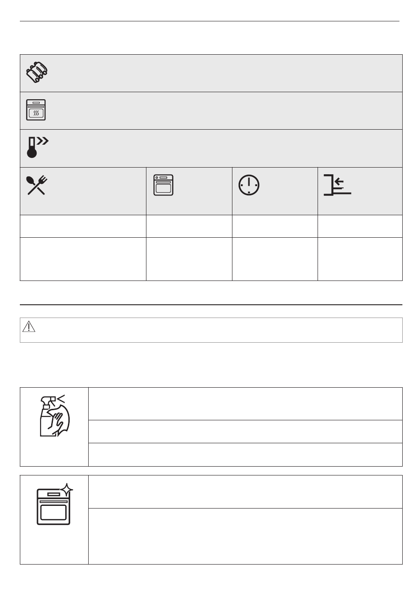419x606 pixels.
Task: Click the empty first-row cell below the fork and spoon icon
Action: [x=83, y=226]
